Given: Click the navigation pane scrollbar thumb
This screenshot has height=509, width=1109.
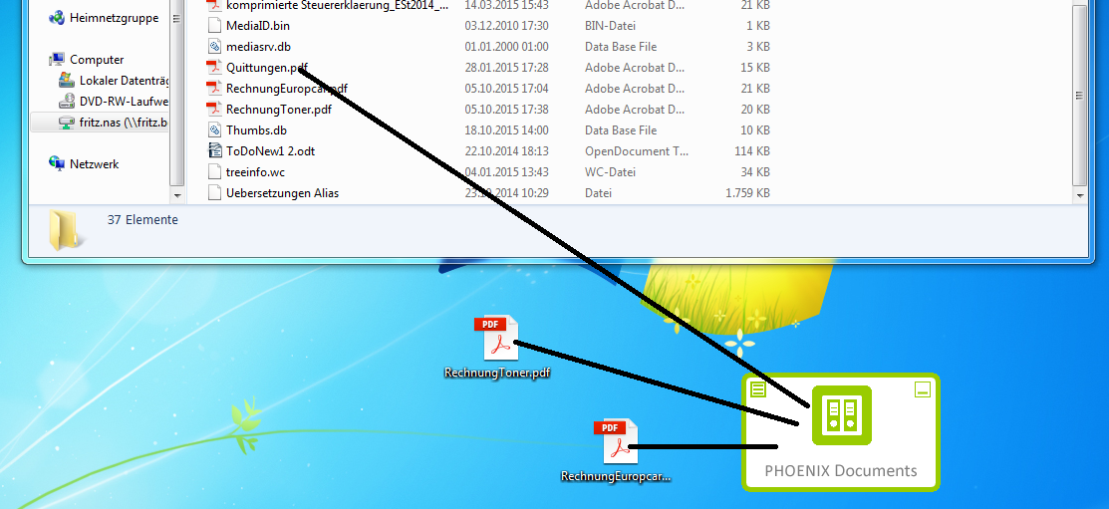Looking at the screenshot, I should click(177, 95).
